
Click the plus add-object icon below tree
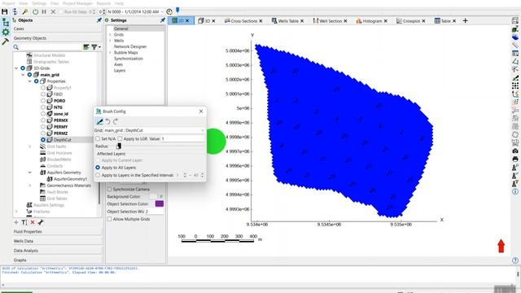(16, 222)
